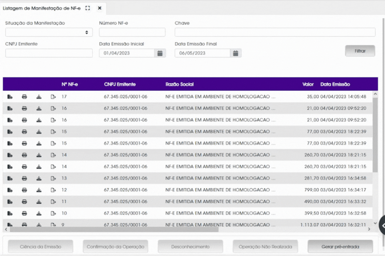
Task: Click Operação Não Realizada button
Action: [x=265, y=247]
